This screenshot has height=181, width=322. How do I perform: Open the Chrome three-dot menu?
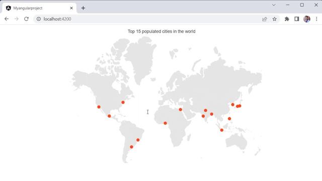coord(316,19)
